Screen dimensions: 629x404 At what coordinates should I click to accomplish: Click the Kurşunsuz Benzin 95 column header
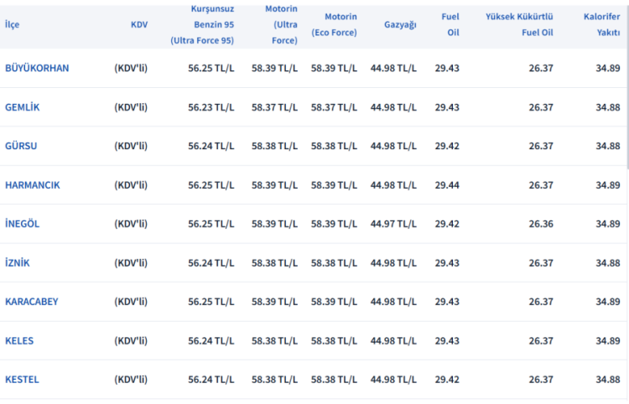(202, 24)
